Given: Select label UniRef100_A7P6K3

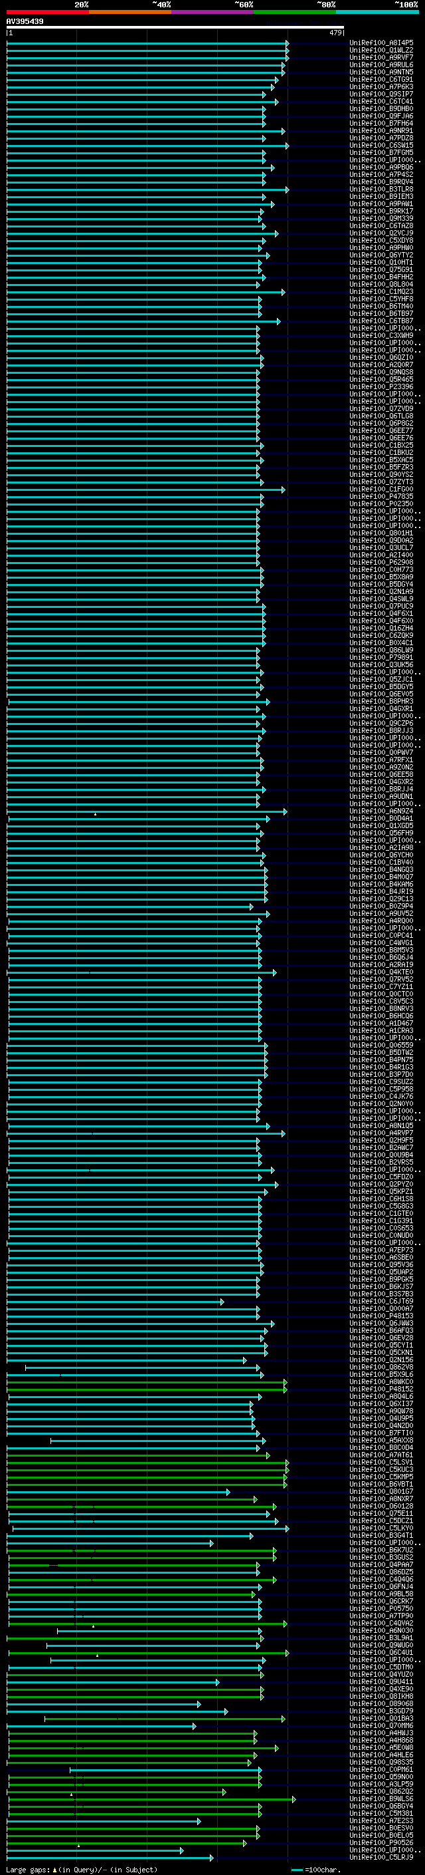Looking at the screenshot, I should (381, 86).
